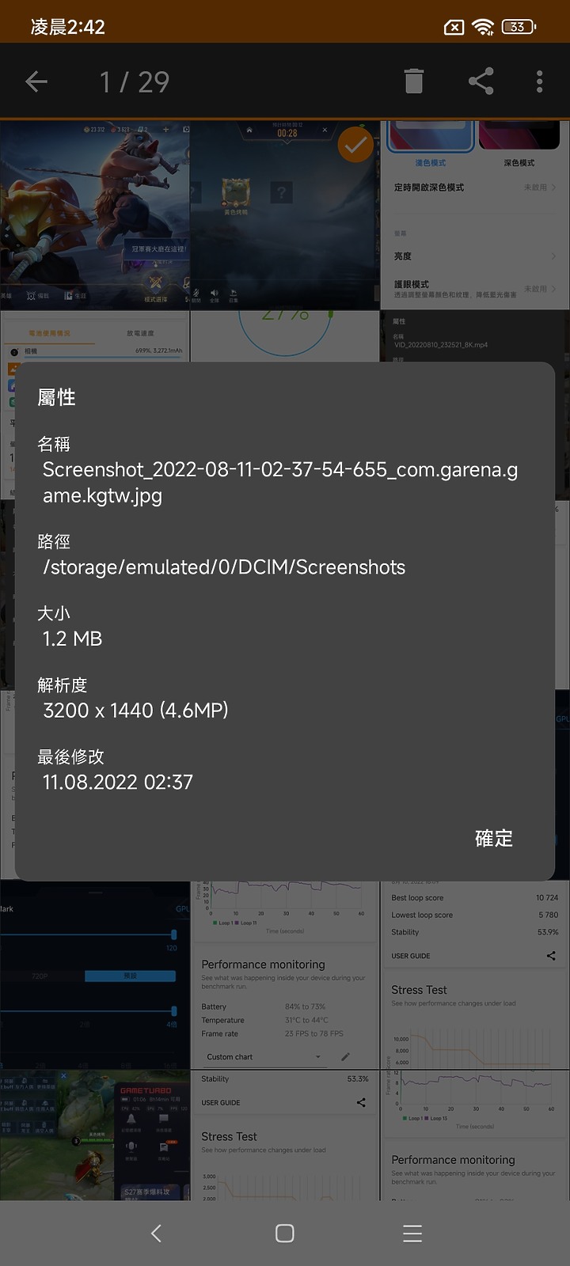Tap the Wi-Fi status icon
This screenshot has height=1266, width=570.
tap(483, 27)
